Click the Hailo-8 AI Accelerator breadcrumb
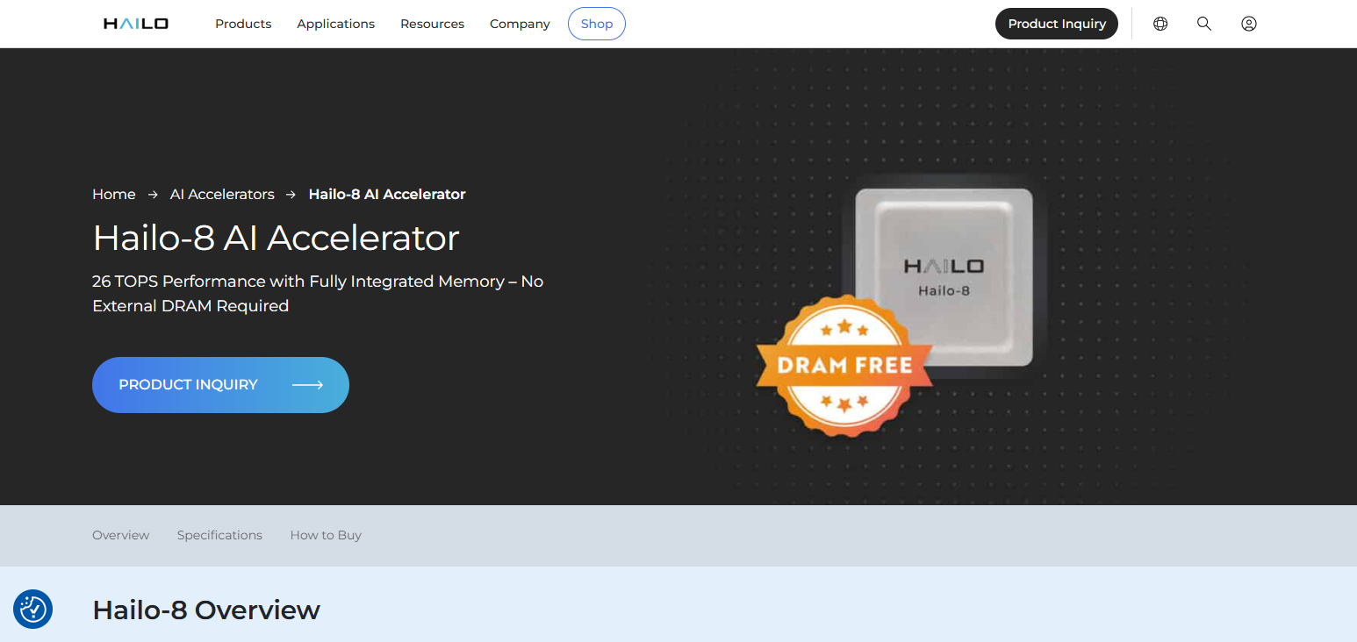Screen dimensions: 1357x642 pos(387,194)
